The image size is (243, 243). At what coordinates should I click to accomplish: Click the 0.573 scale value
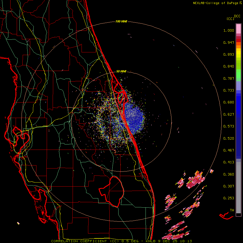[229, 126]
